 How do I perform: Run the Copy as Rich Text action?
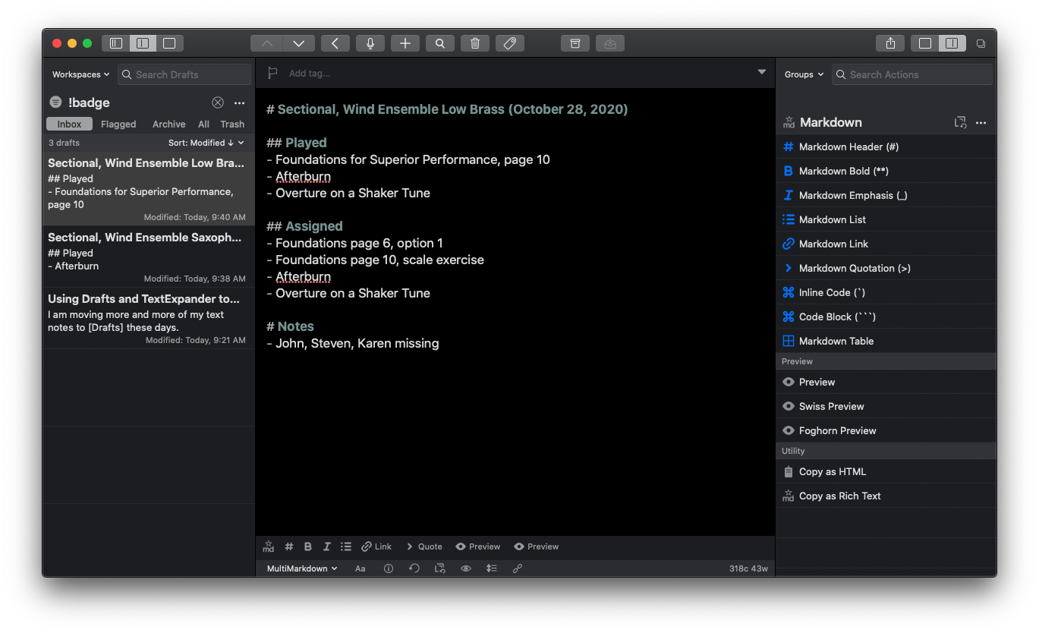(886, 496)
